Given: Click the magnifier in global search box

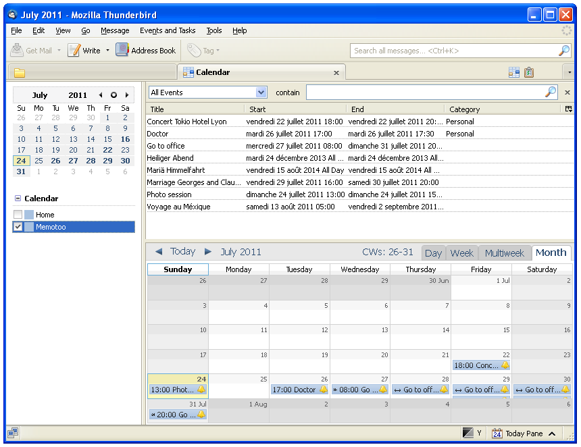Looking at the screenshot, I should pos(563,51).
